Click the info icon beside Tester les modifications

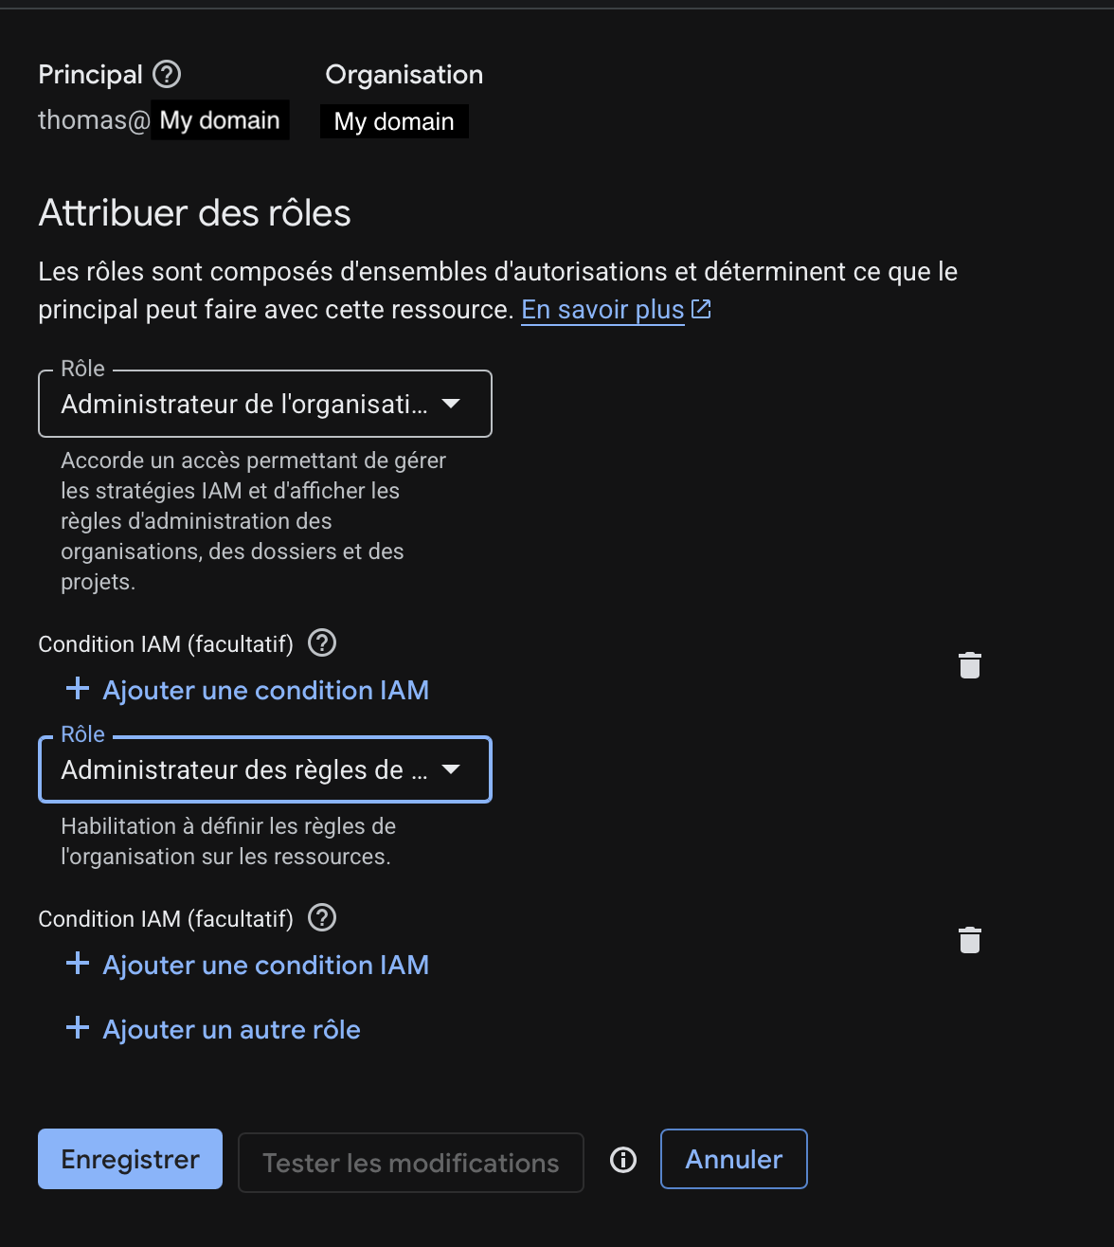(623, 1160)
